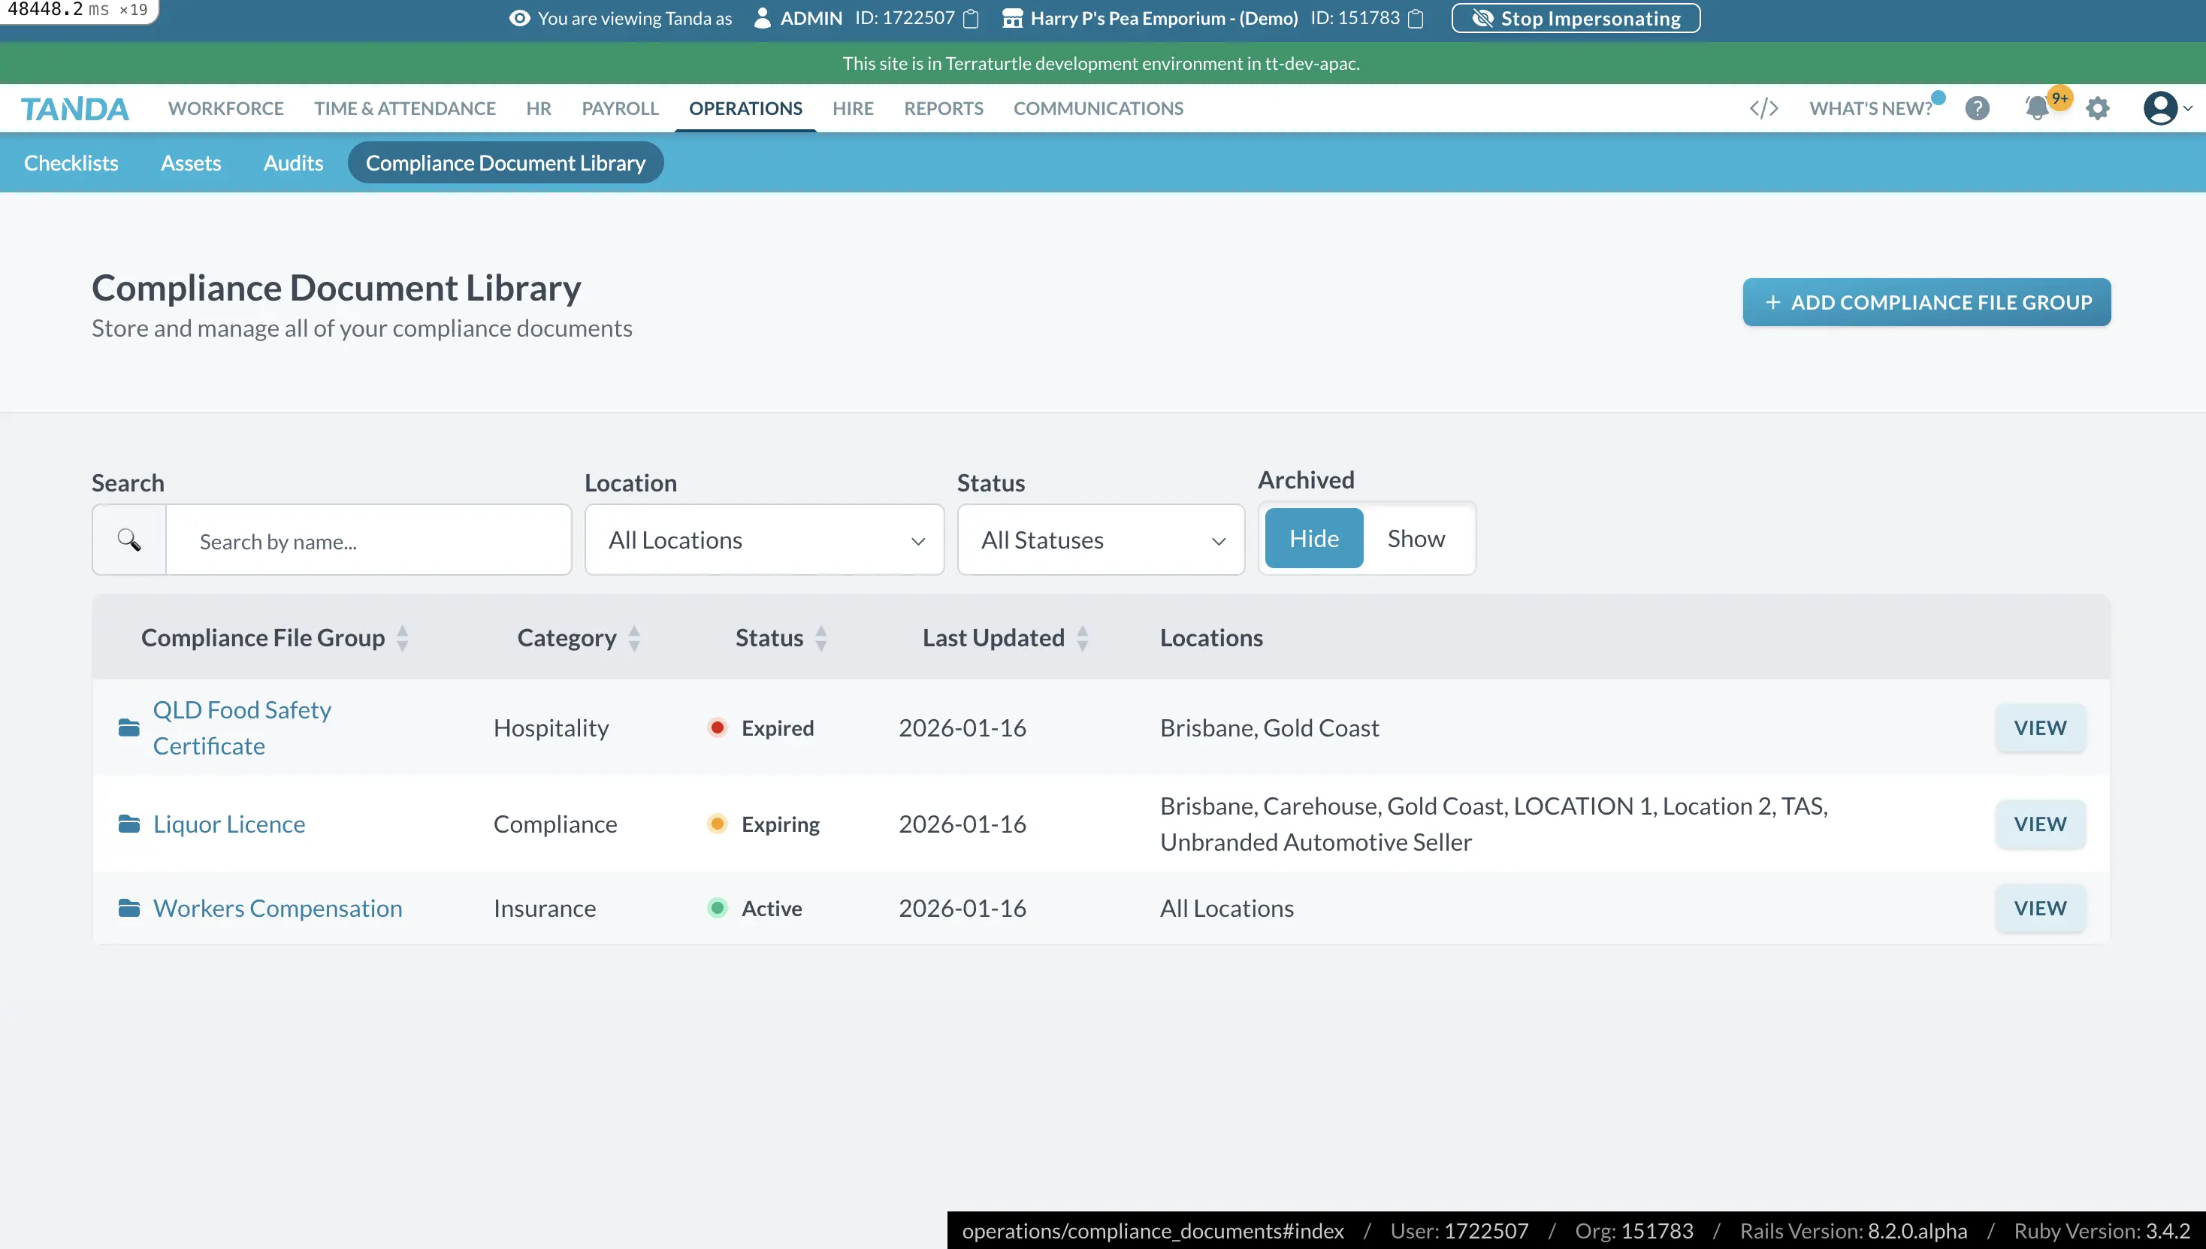Show archived compliance documents

[x=1416, y=538]
